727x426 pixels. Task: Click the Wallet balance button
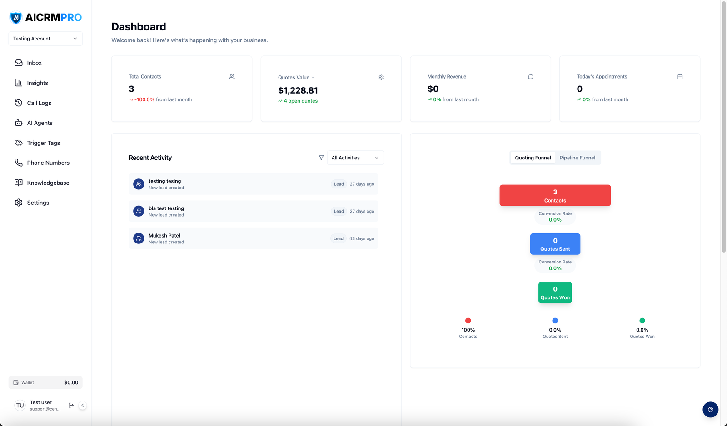pyautogui.click(x=45, y=382)
